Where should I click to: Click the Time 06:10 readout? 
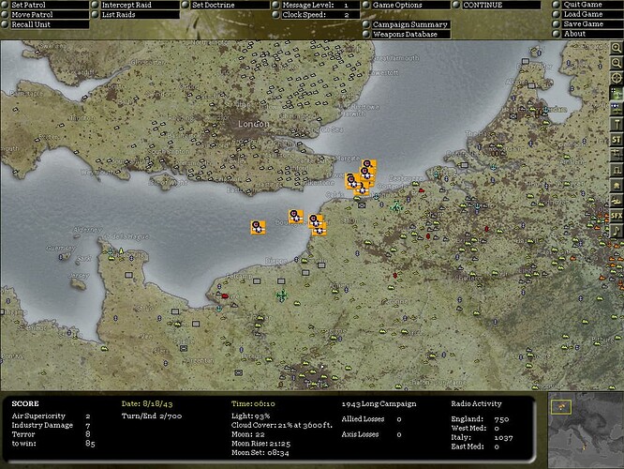point(253,403)
